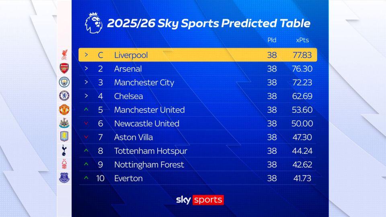Click the Arsenal club crest

[x=64, y=68]
